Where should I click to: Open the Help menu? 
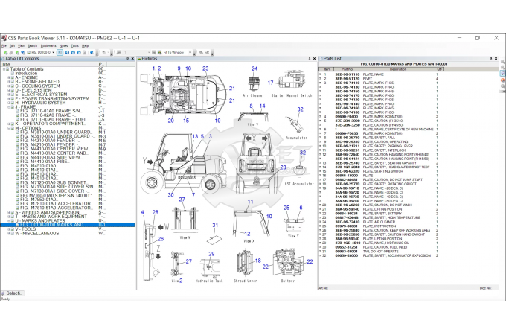click(85, 46)
